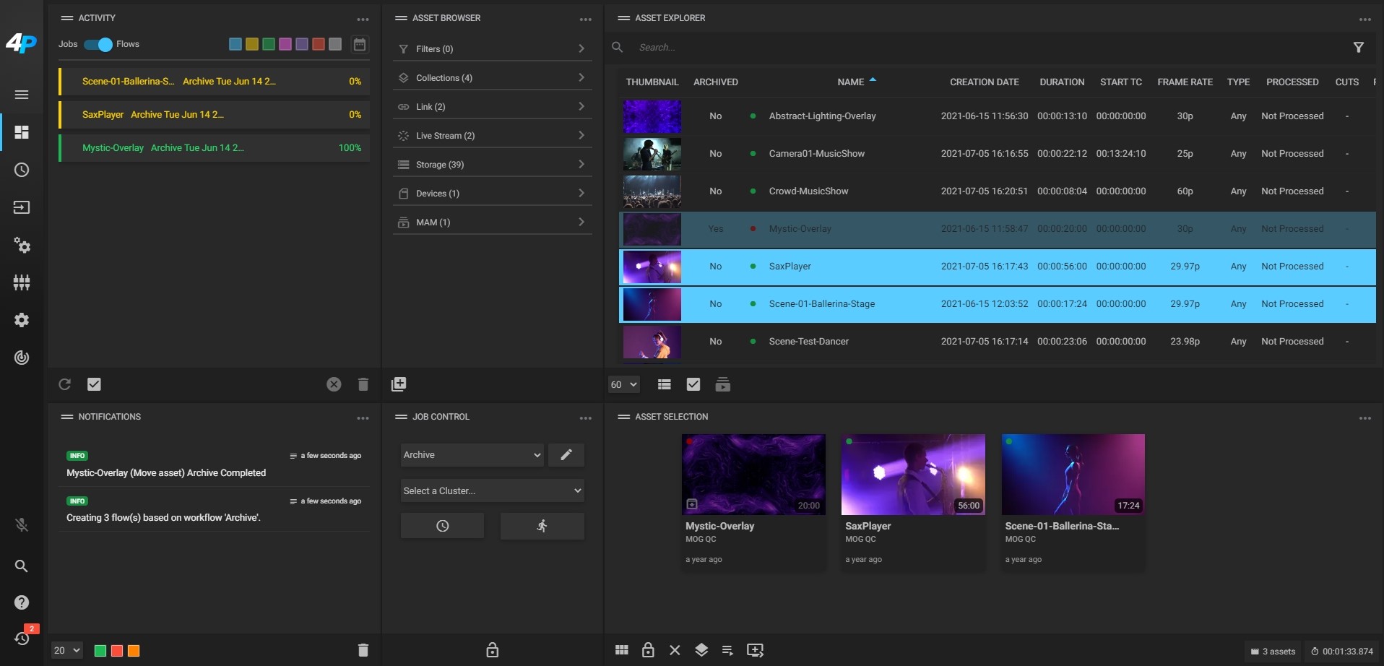Open the search icon in left sidebar
The width and height of the screenshot is (1384, 666).
click(x=22, y=566)
